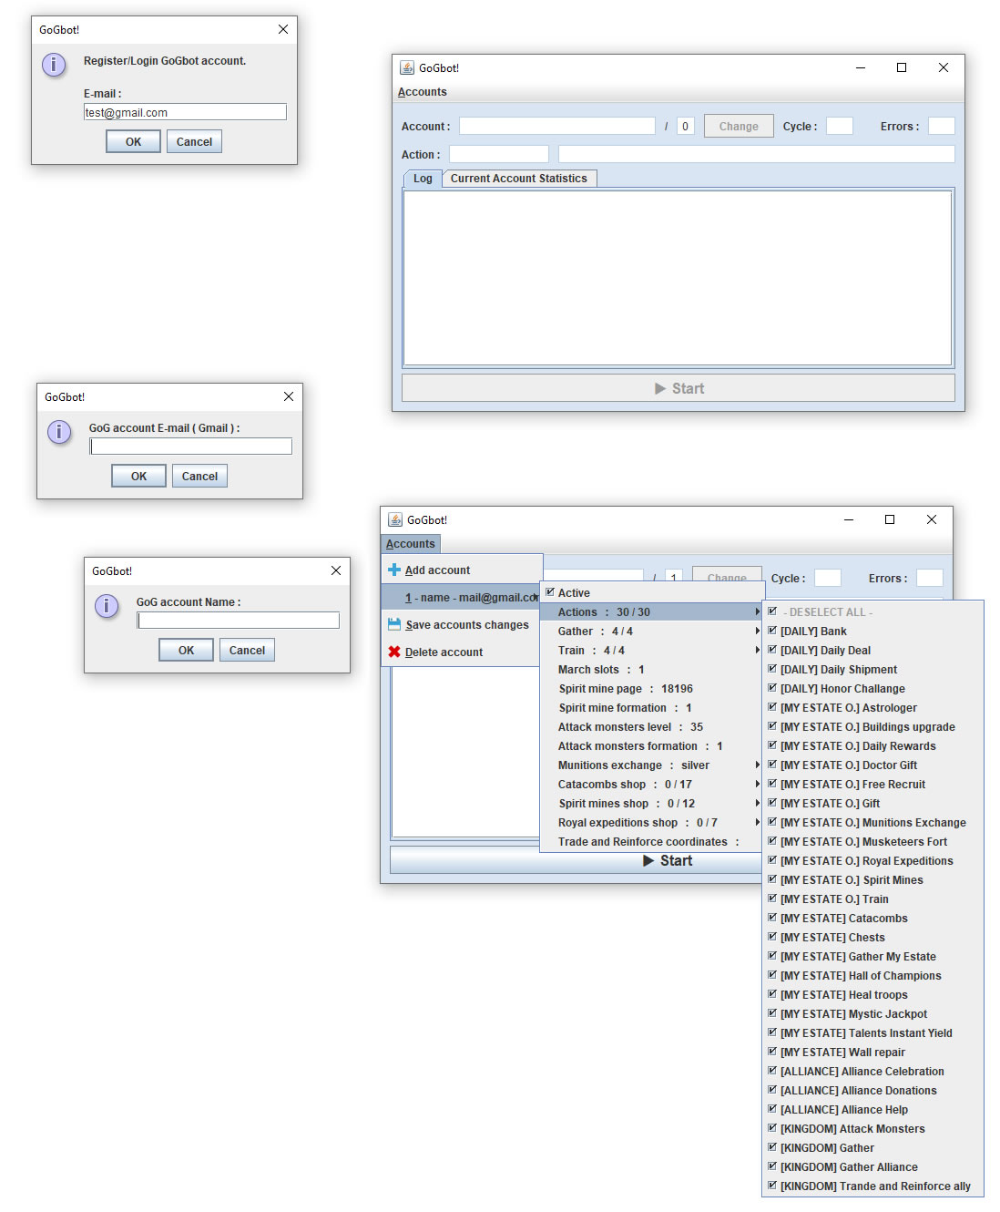Image resolution: width=1000 pixels, height=1212 pixels.
Task: Click Cancel in Register/Login dialog
Action: (x=194, y=141)
